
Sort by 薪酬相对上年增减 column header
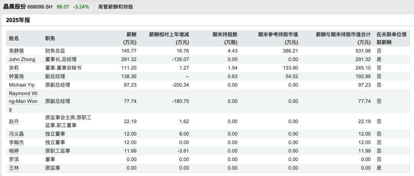[169, 39]
